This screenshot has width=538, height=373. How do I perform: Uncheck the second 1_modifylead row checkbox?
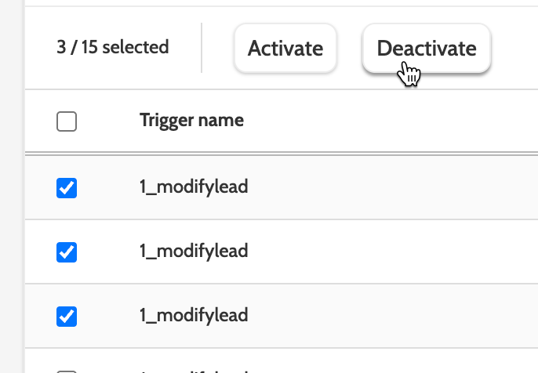[x=67, y=252]
